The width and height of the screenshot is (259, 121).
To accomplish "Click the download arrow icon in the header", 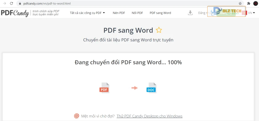I will pyautogui.click(x=190, y=13).
